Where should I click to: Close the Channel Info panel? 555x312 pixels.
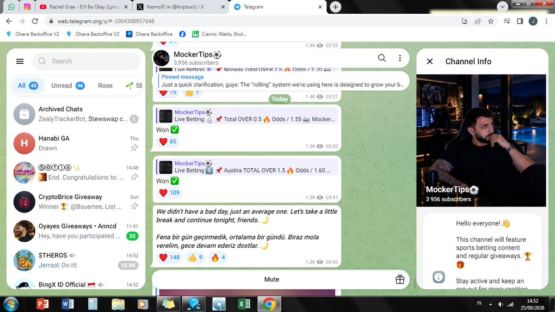(430, 61)
